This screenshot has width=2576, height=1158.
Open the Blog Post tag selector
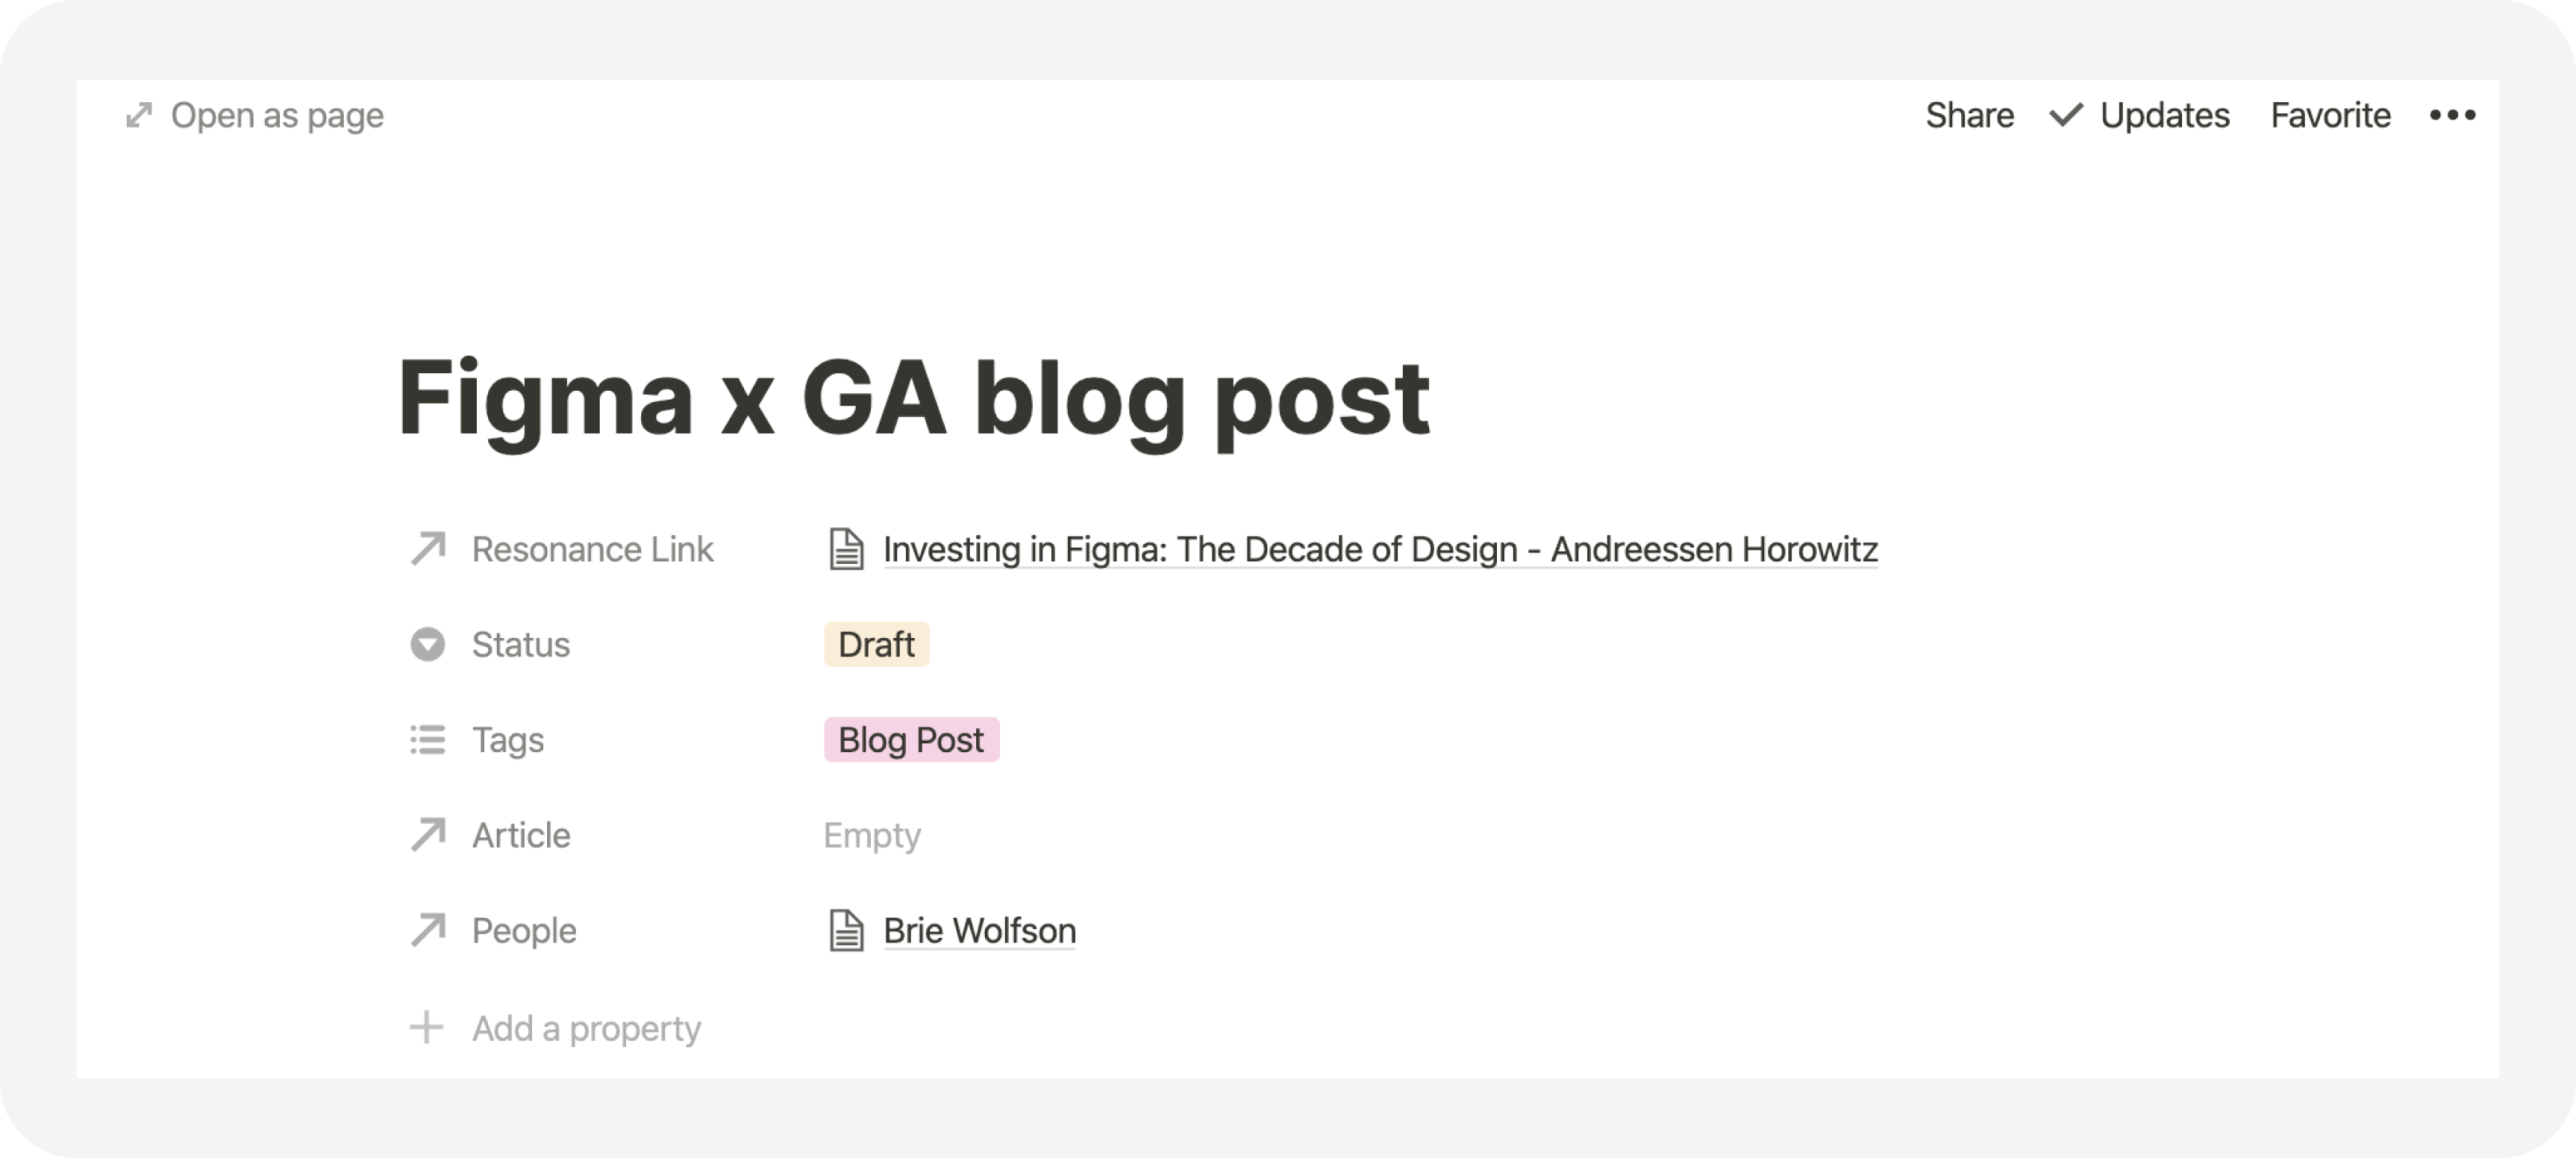(x=911, y=740)
